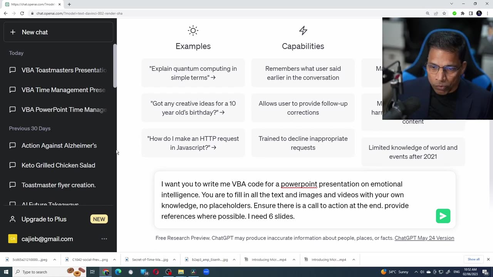Screen dimensions: 493x277
Task: Select example "Explain quantum computing in simple terms"
Action: pyautogui.click(x=193, y=73)
